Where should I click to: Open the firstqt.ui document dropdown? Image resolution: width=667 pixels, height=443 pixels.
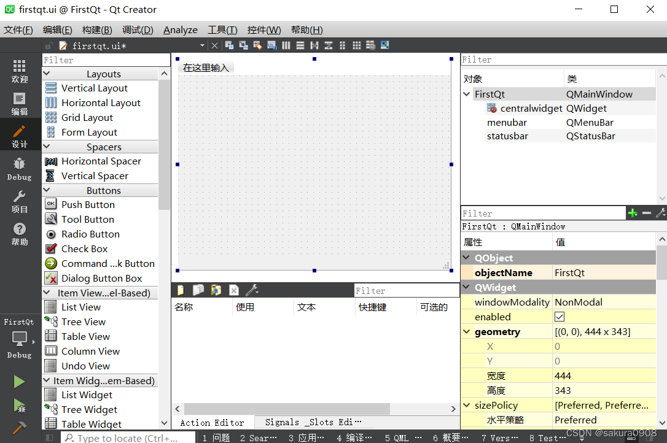tap(202, 45)
